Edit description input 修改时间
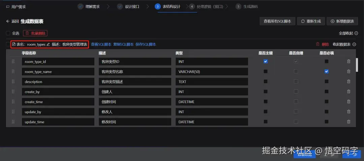The image size is (364, 161). [x=135, y=122]
